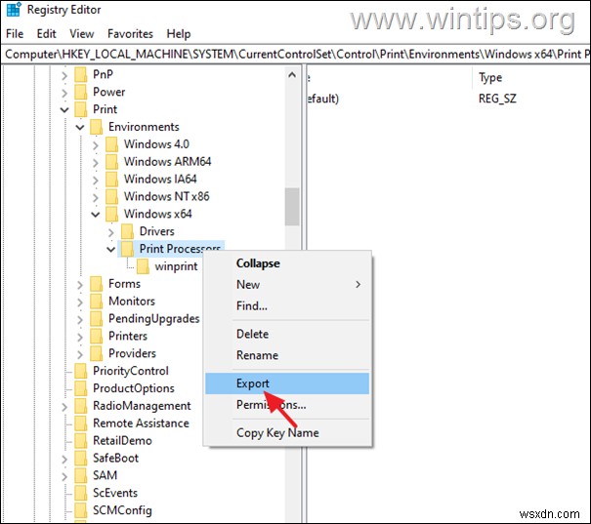Select the ScEvents key label
Screen dimensions: 591x524
115,493
